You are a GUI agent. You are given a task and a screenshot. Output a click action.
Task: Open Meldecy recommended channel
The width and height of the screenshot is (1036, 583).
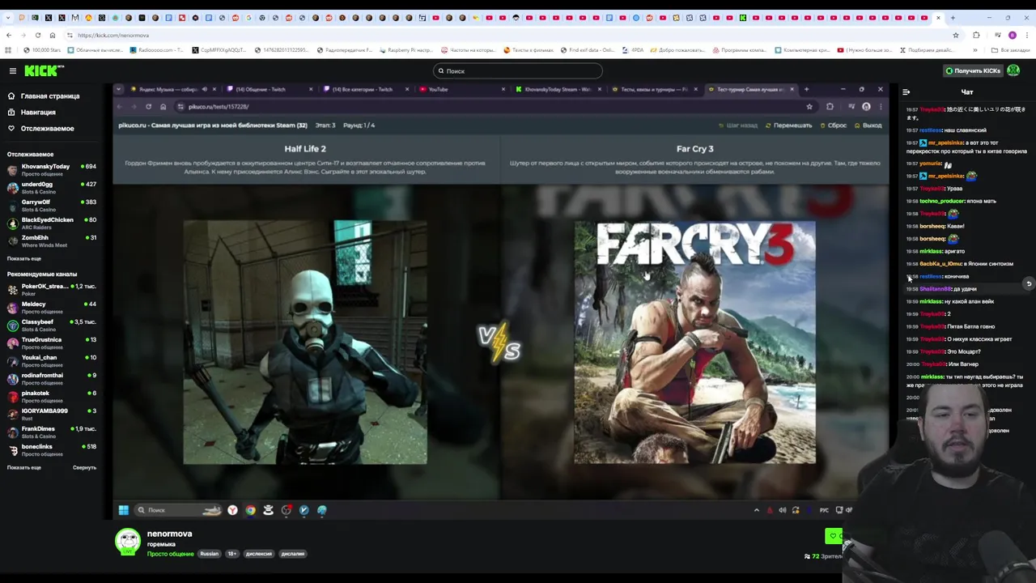[52, 308]
